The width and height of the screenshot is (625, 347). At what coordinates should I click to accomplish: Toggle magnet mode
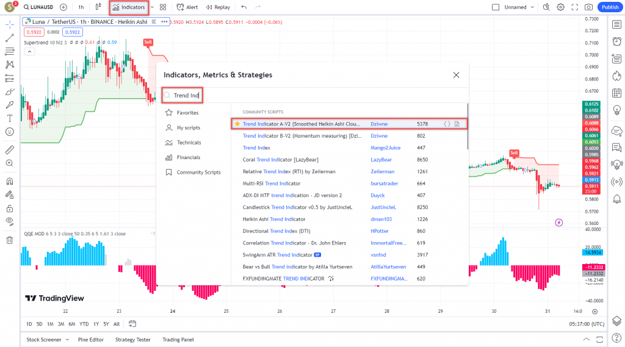point(10,181)
